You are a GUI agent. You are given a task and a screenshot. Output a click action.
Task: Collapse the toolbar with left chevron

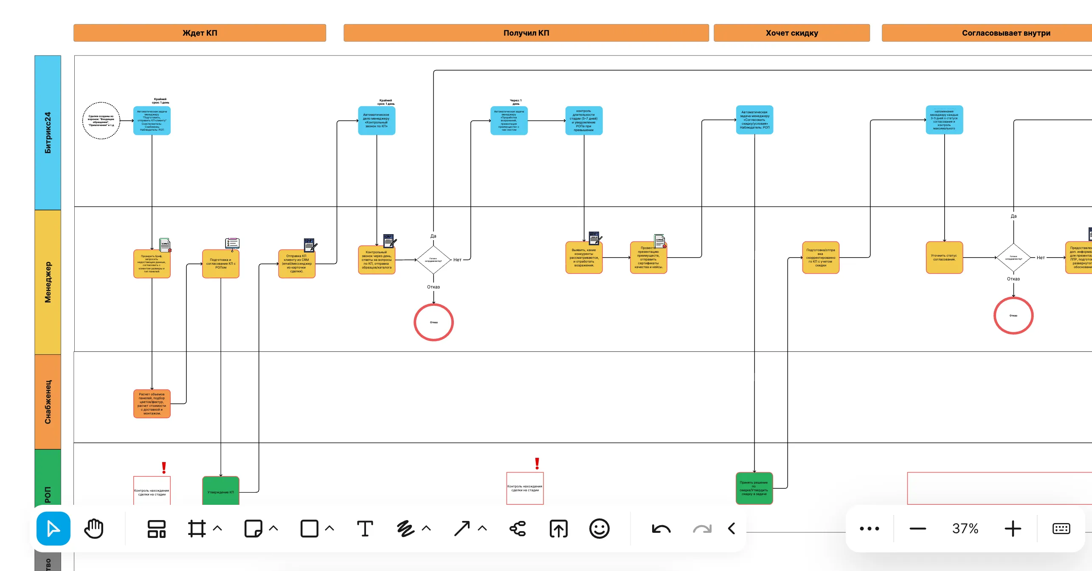(x=732, y=529)
